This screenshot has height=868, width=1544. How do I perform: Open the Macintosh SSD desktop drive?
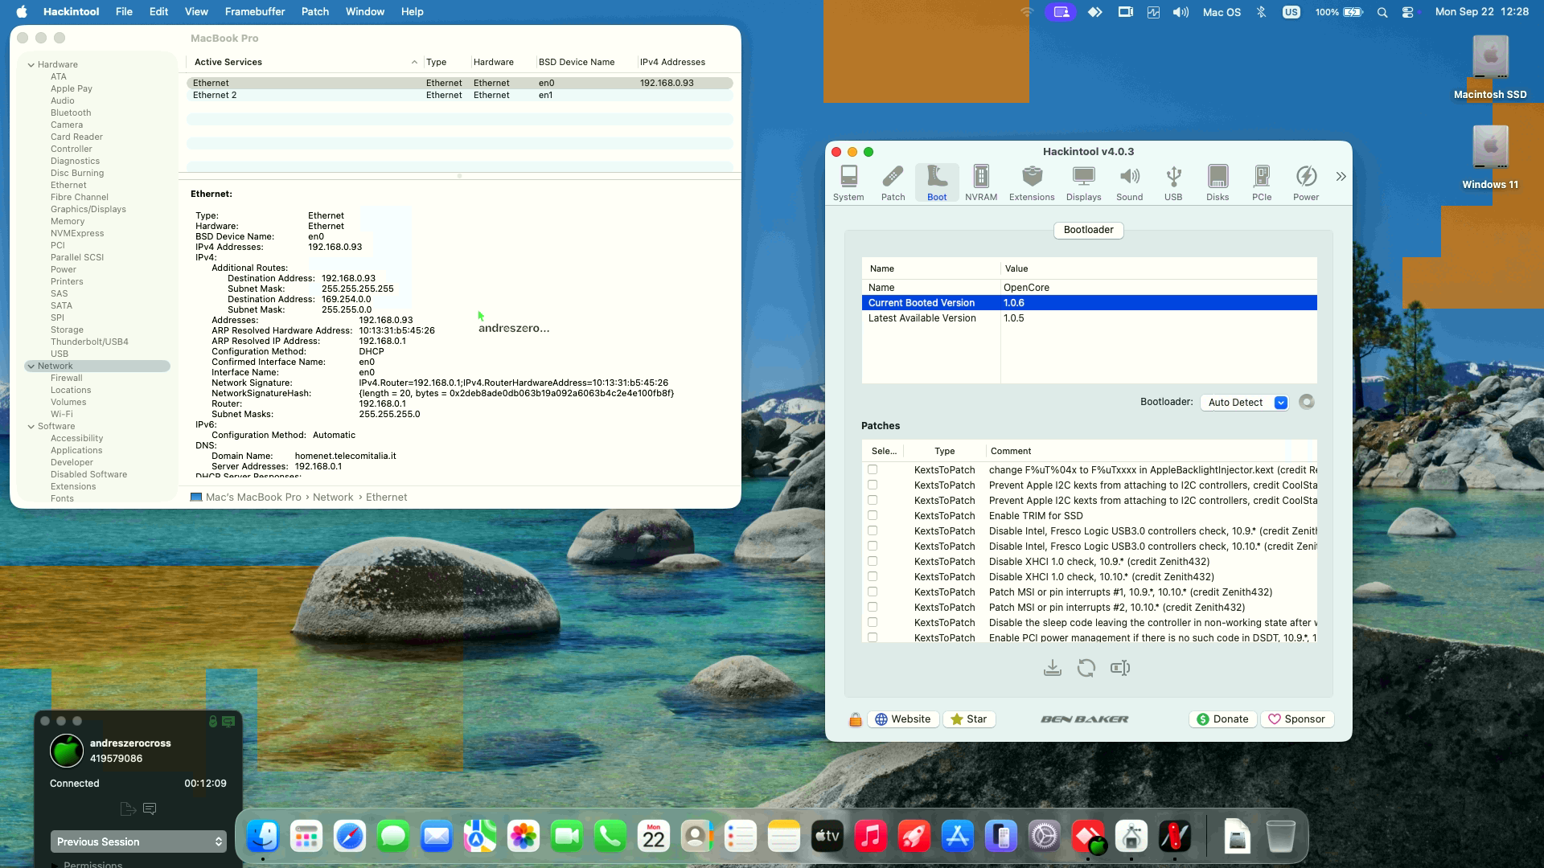(1490, 68)
